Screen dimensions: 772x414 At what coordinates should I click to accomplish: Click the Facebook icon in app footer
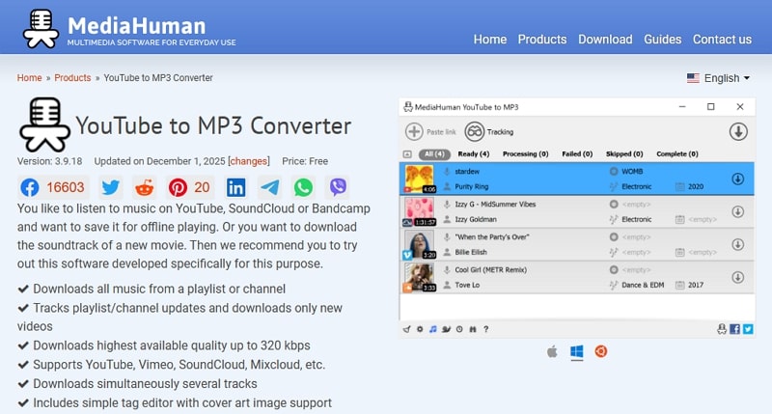[734, 329]
